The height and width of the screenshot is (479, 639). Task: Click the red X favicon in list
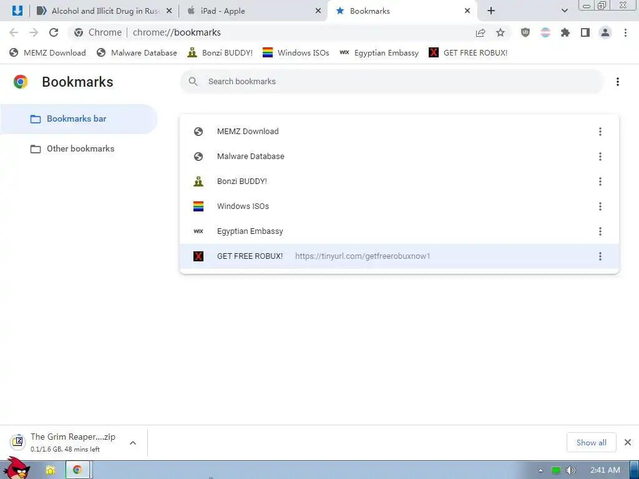point(198,256)
